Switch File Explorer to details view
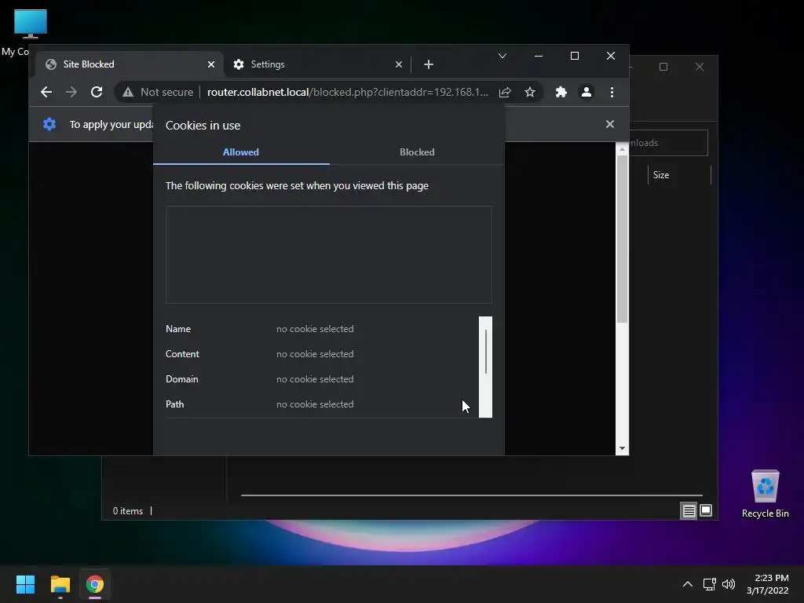Image resolution: width=804 pixels, height=603 pixels. pos(689,510)
